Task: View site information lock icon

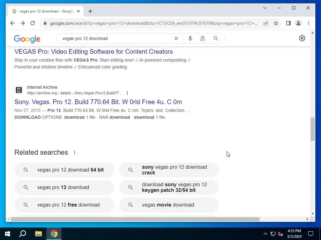Action: coord(45,23)
